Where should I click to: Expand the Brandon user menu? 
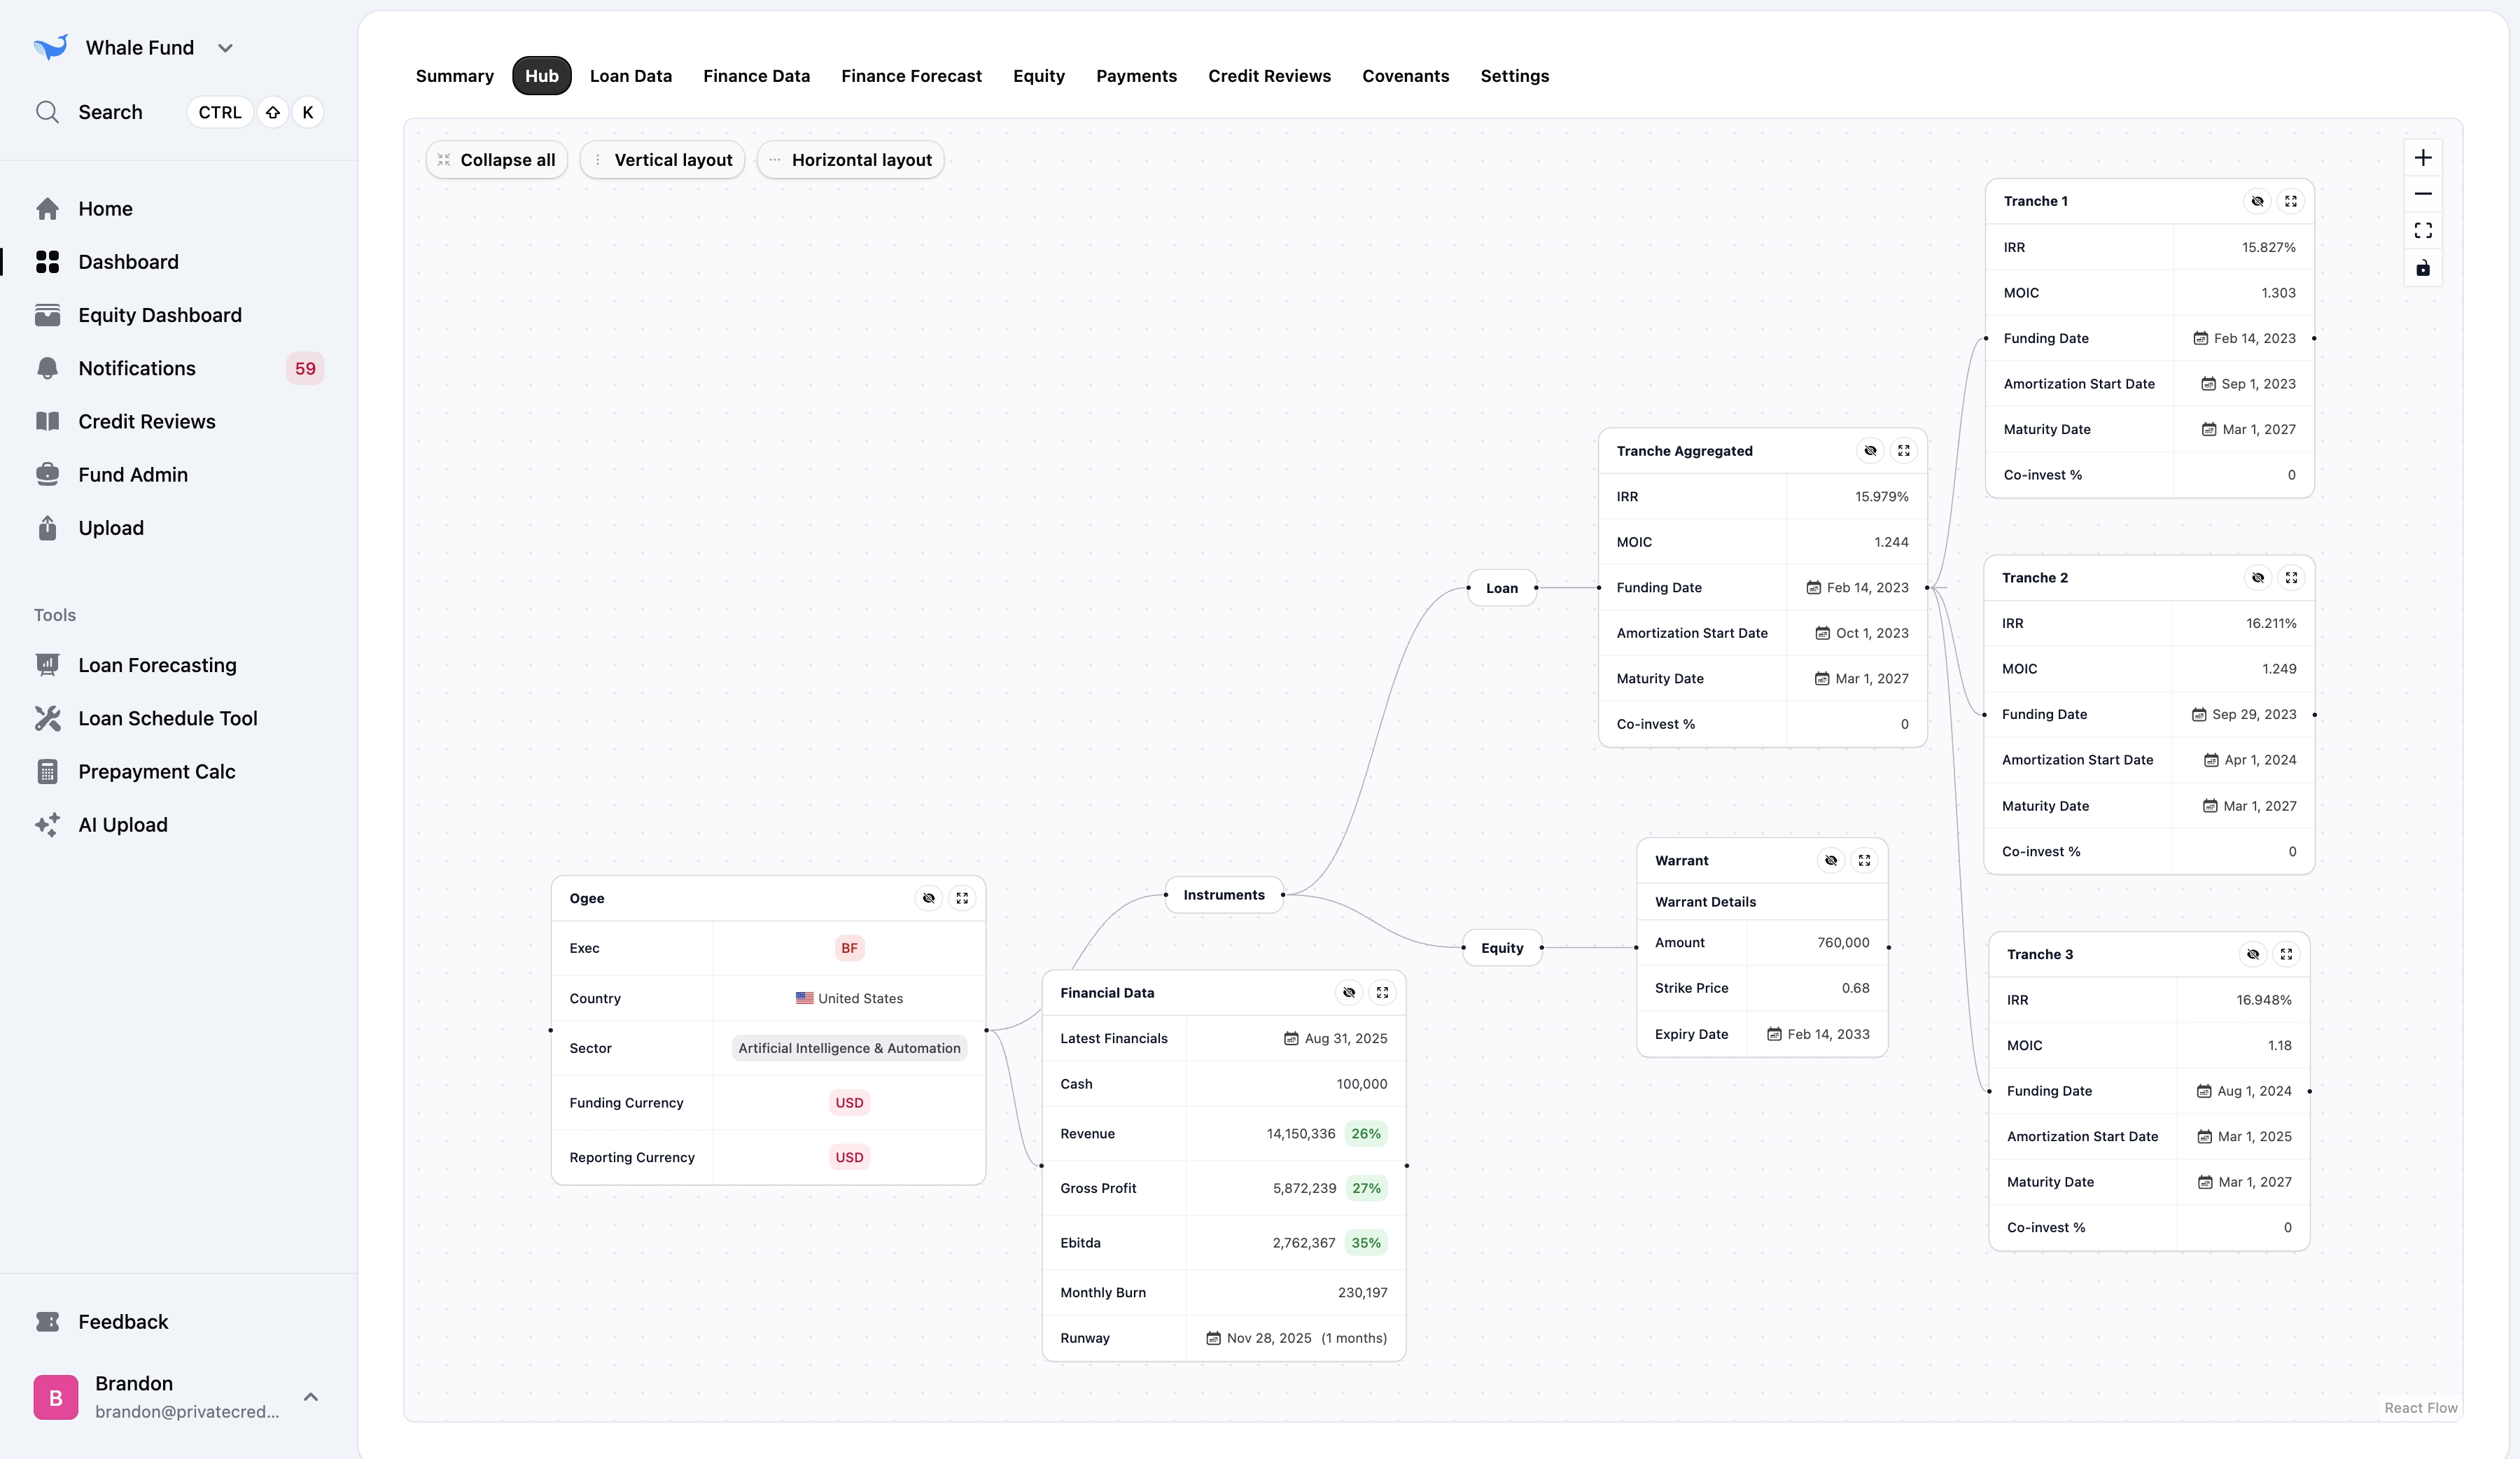[311, 1396]
